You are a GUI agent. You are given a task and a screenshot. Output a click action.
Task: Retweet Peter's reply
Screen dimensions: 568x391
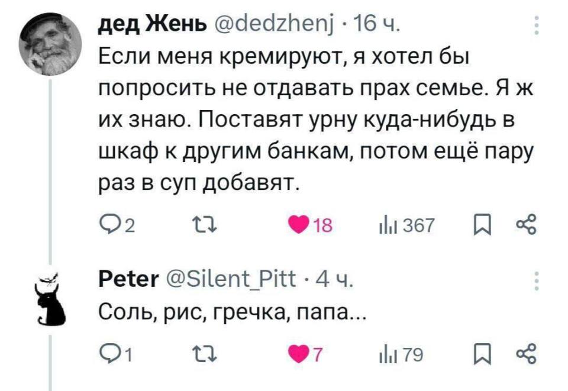203,353
